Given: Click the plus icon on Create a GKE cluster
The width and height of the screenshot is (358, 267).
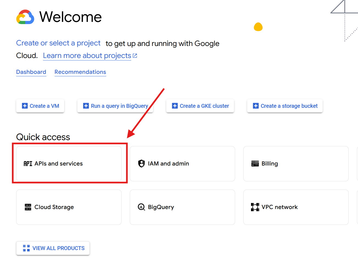Looking at the screenshot, I should [175, 106].
